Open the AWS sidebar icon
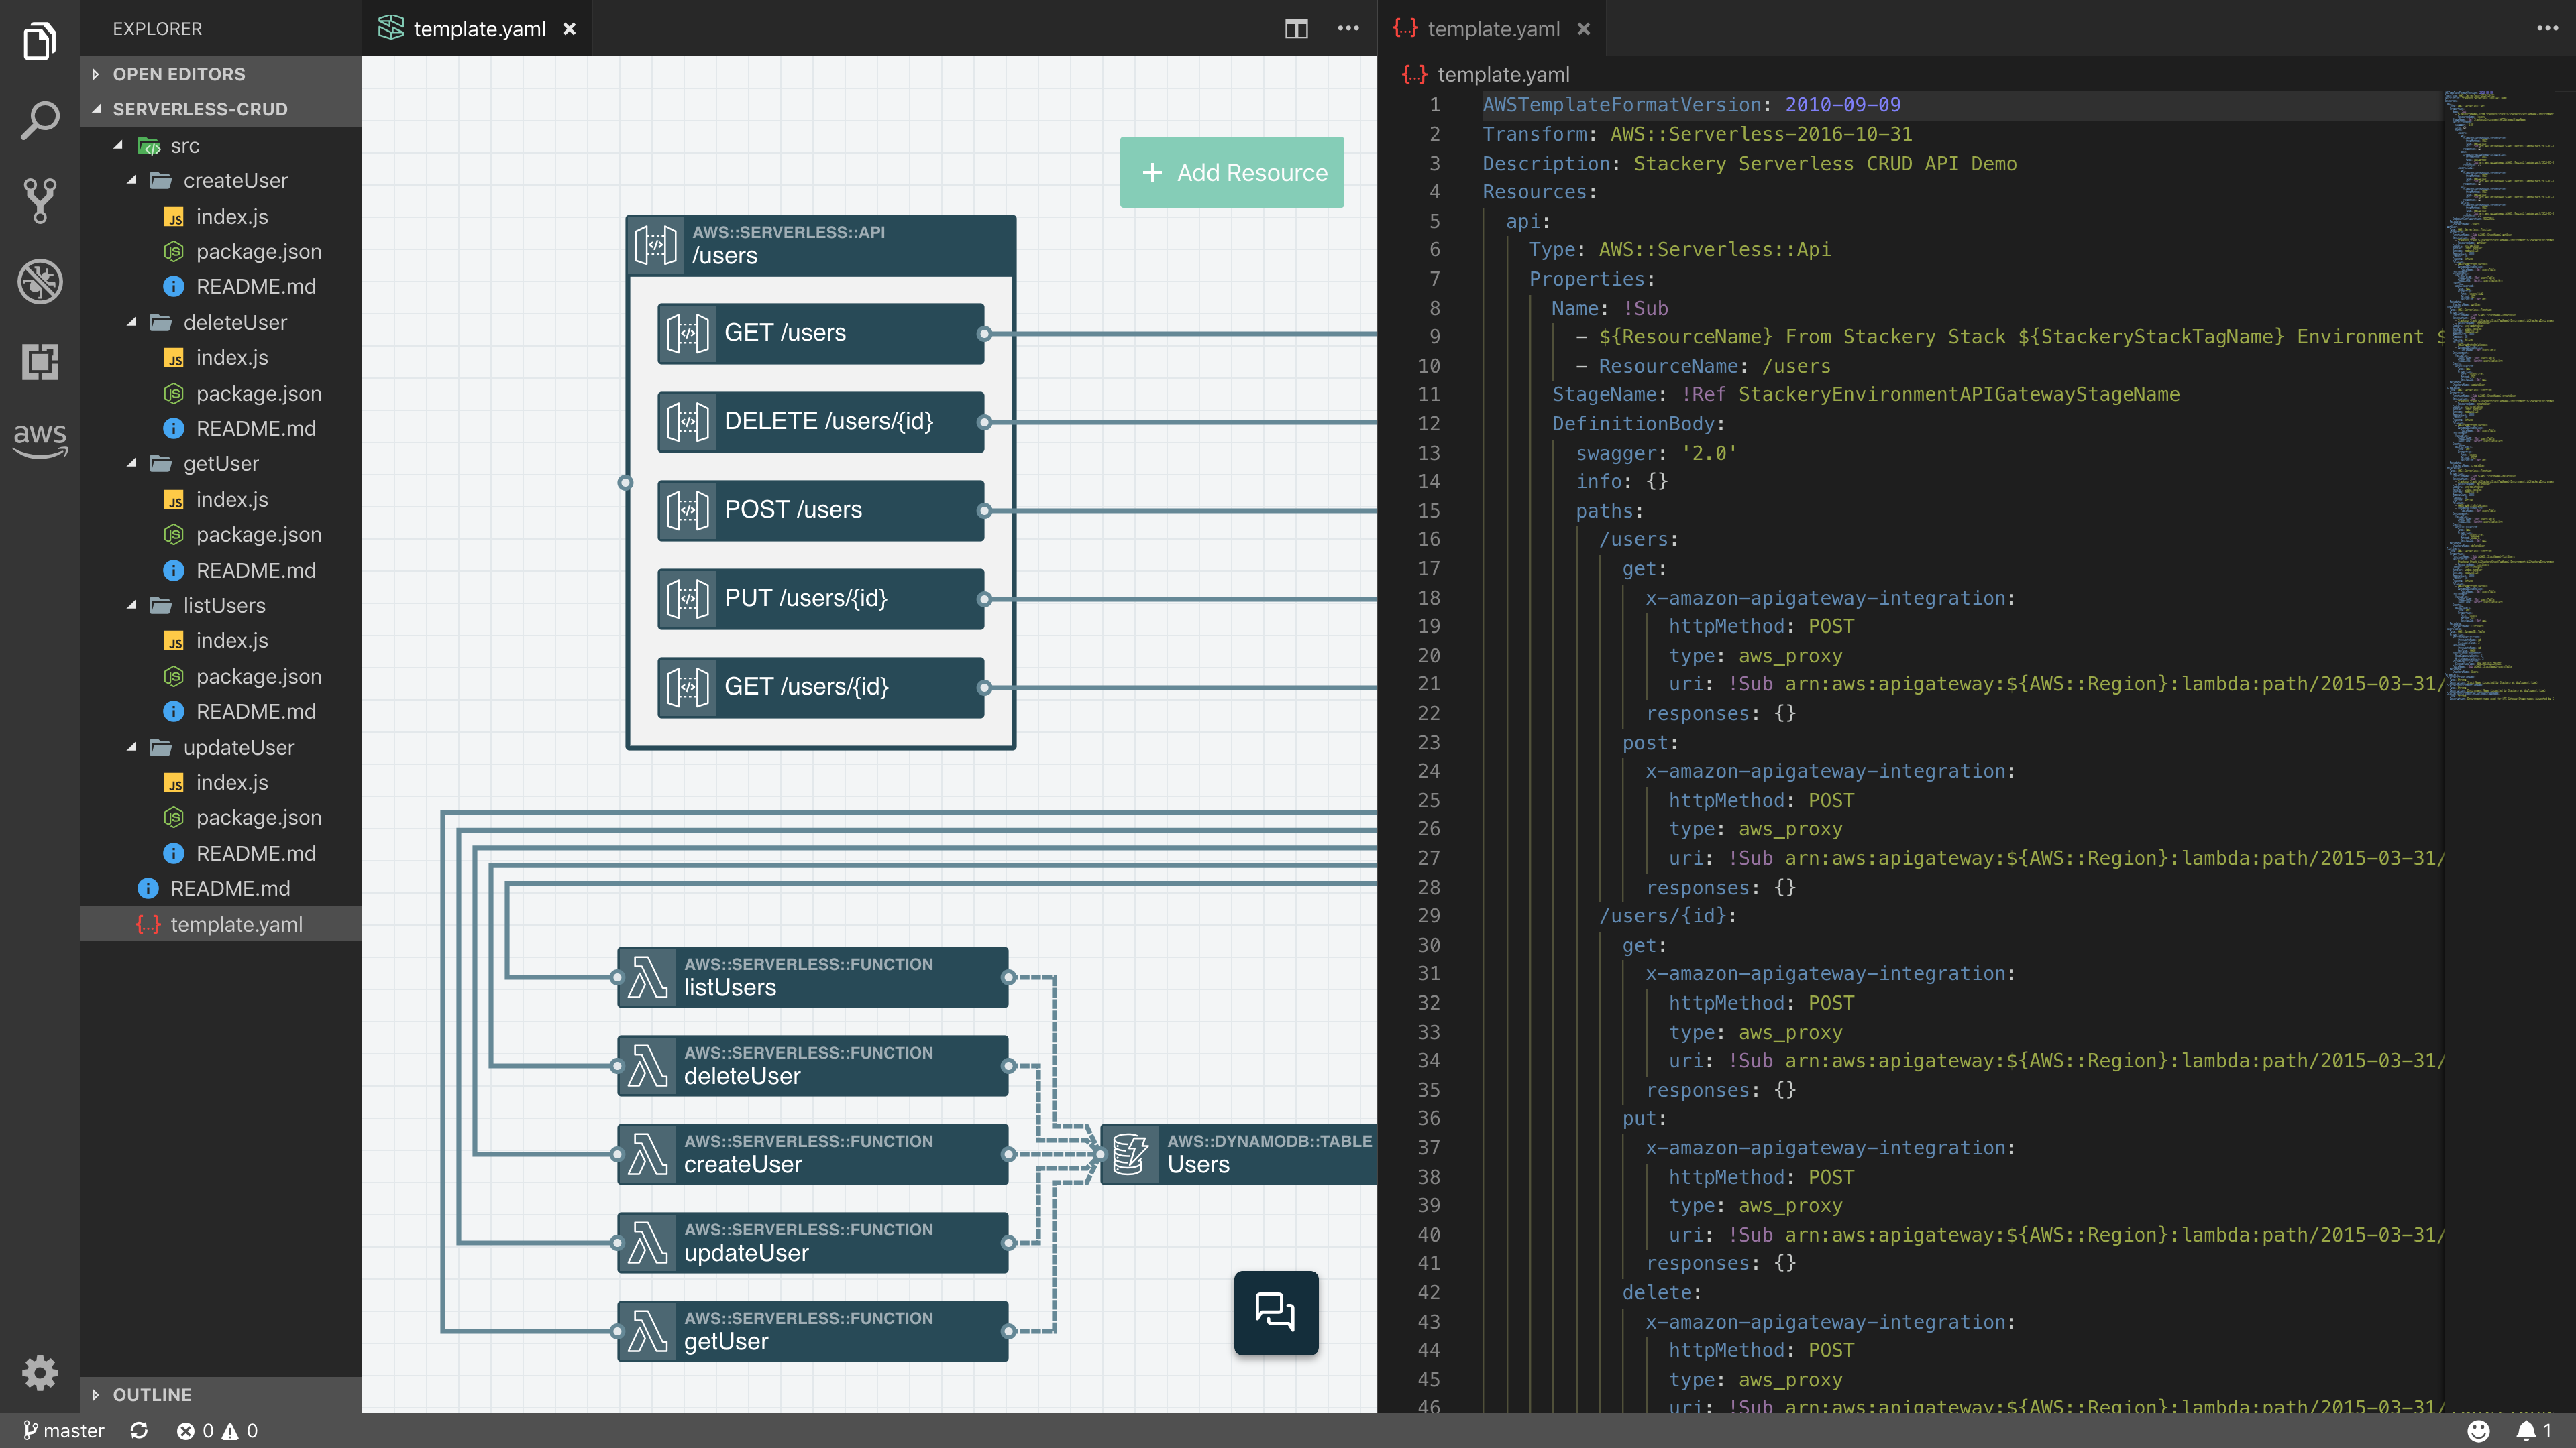 pos(40,438)
